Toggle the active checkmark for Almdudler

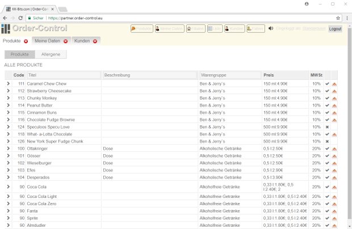[x=327, y=225]
